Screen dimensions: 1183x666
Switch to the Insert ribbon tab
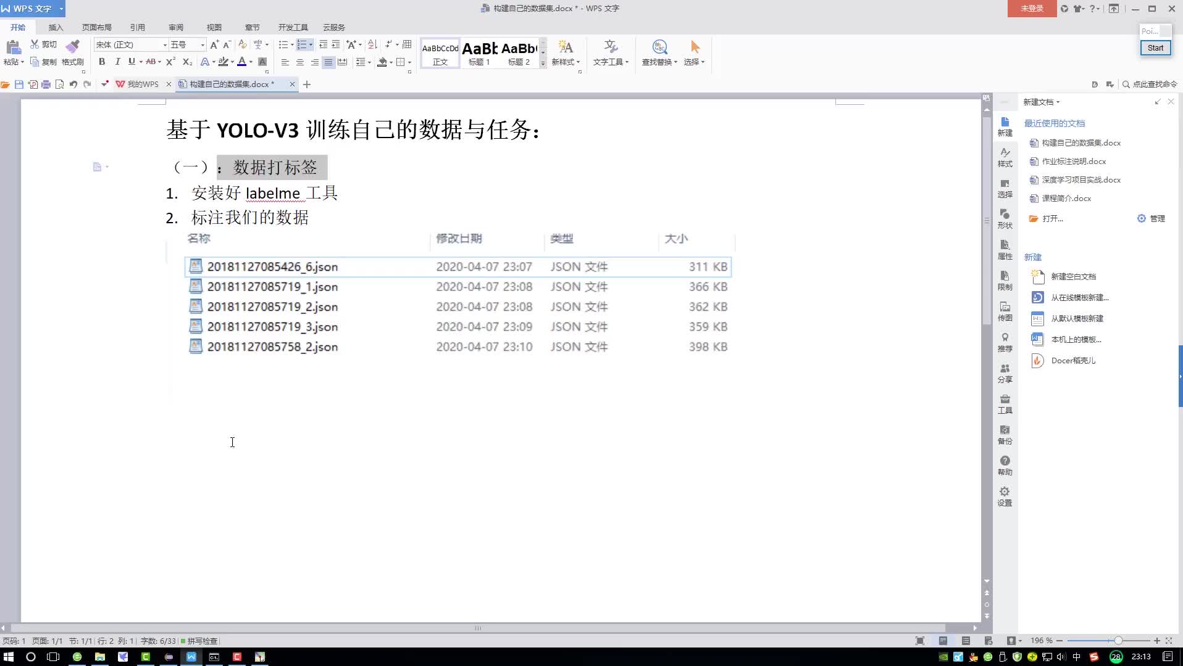point(56,27)
